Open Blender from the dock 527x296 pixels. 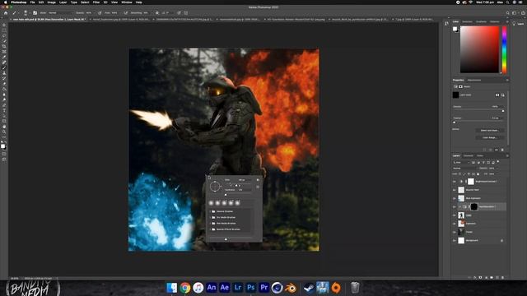click(x=291, y=288)
